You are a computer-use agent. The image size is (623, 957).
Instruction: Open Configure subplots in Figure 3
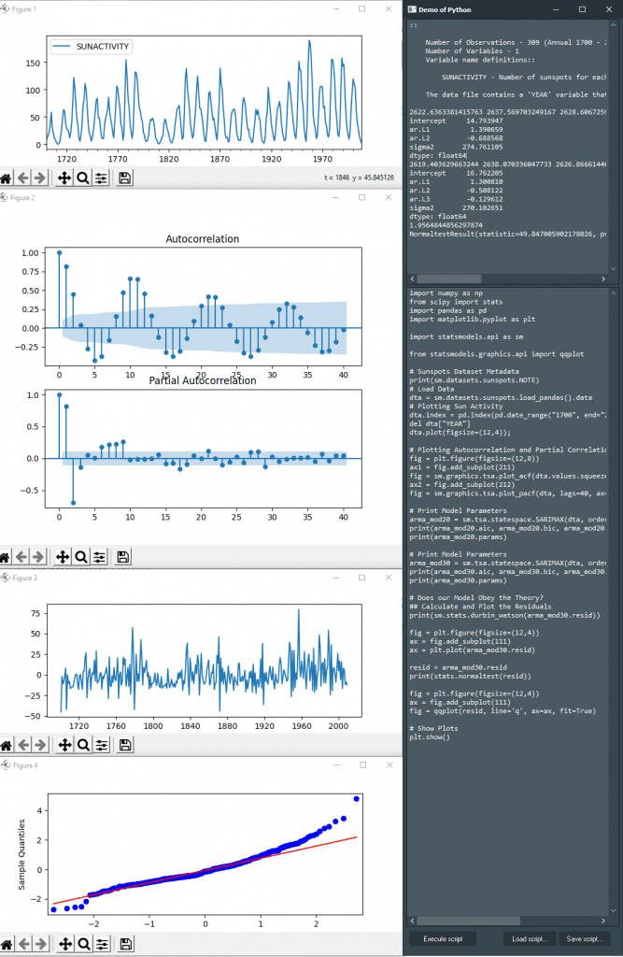102,745
